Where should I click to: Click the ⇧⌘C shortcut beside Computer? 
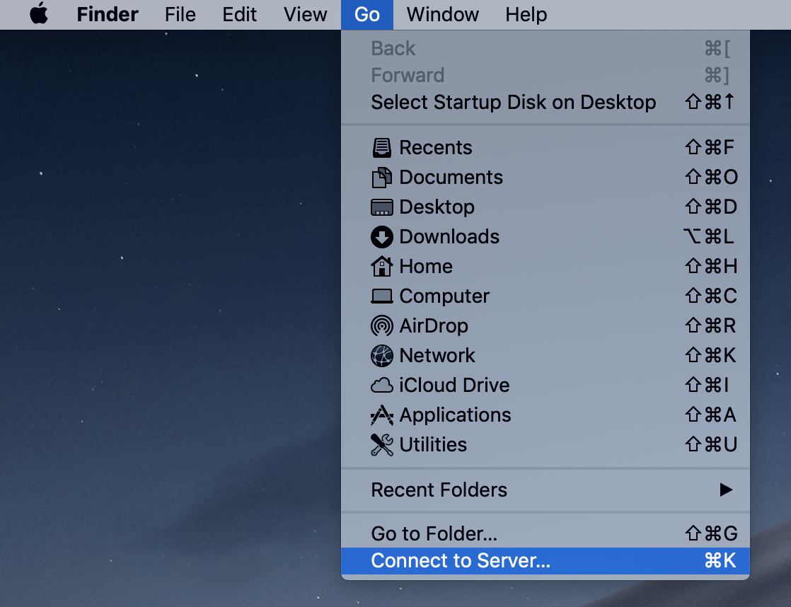(711, 296)
